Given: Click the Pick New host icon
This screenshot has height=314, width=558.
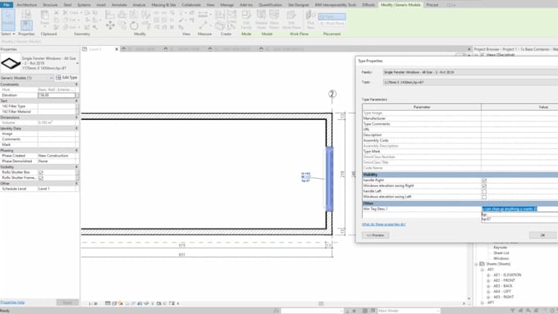Looking at the screenshot, I should (310, 20).
